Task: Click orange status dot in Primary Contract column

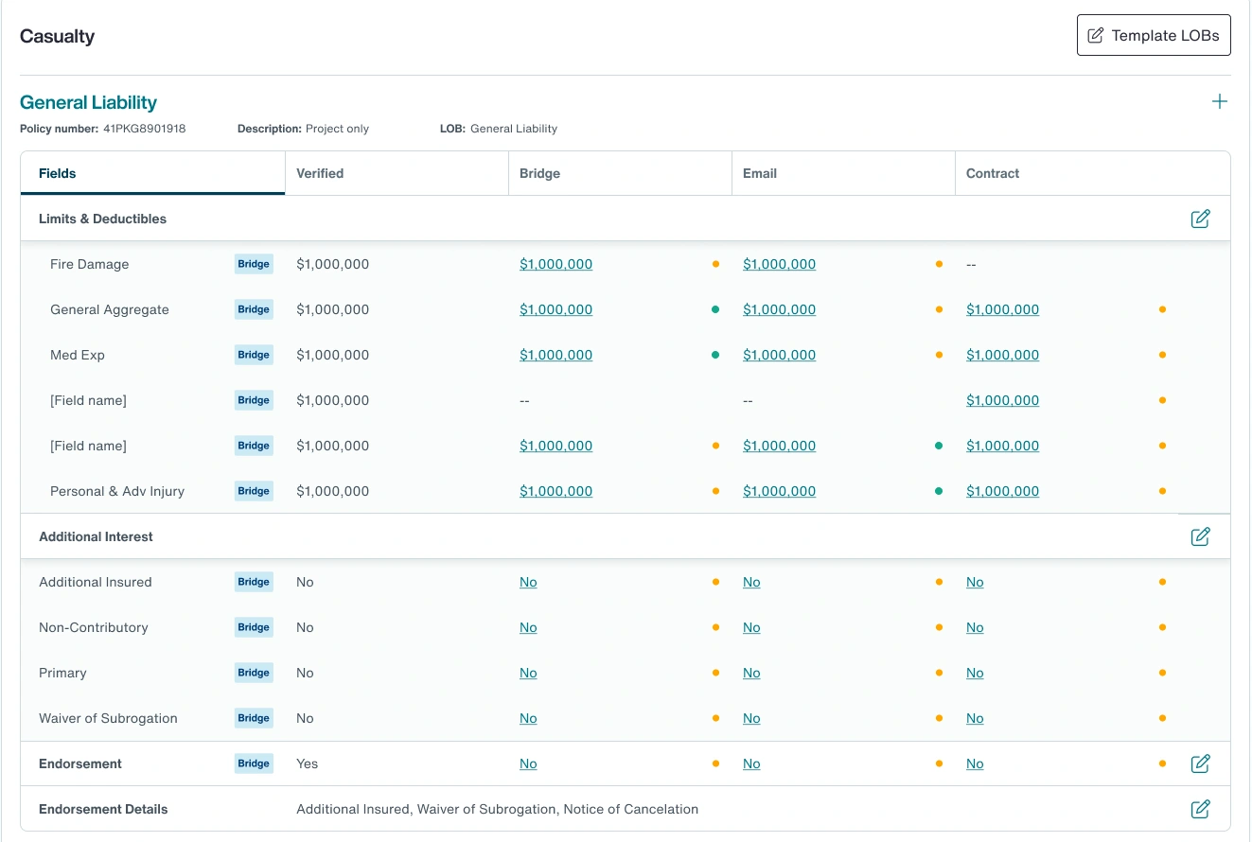Action: 1162,673
